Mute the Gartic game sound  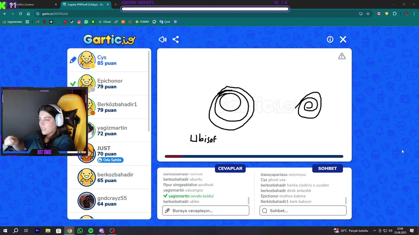(x=163, y=39)
